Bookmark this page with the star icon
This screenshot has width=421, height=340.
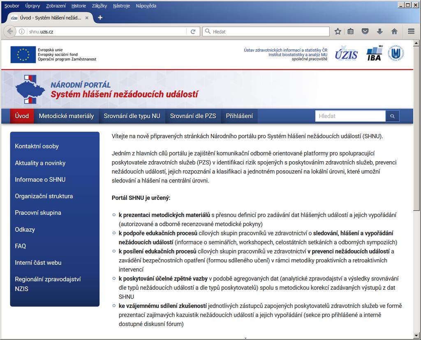[x=338, y=31]
